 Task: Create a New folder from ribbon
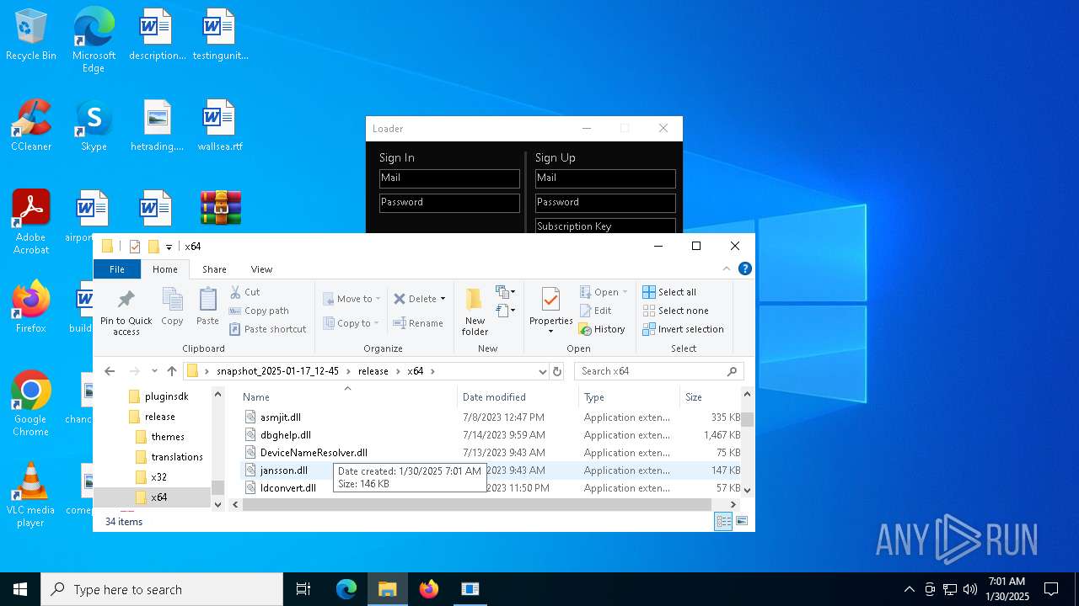(x=475, y=311)
